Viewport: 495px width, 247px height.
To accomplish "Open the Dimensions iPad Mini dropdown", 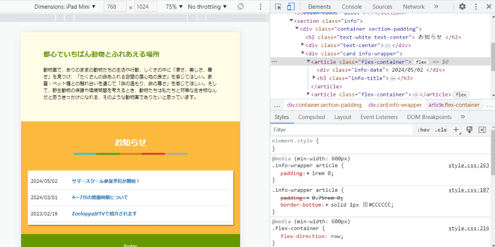I will (65, 7).
